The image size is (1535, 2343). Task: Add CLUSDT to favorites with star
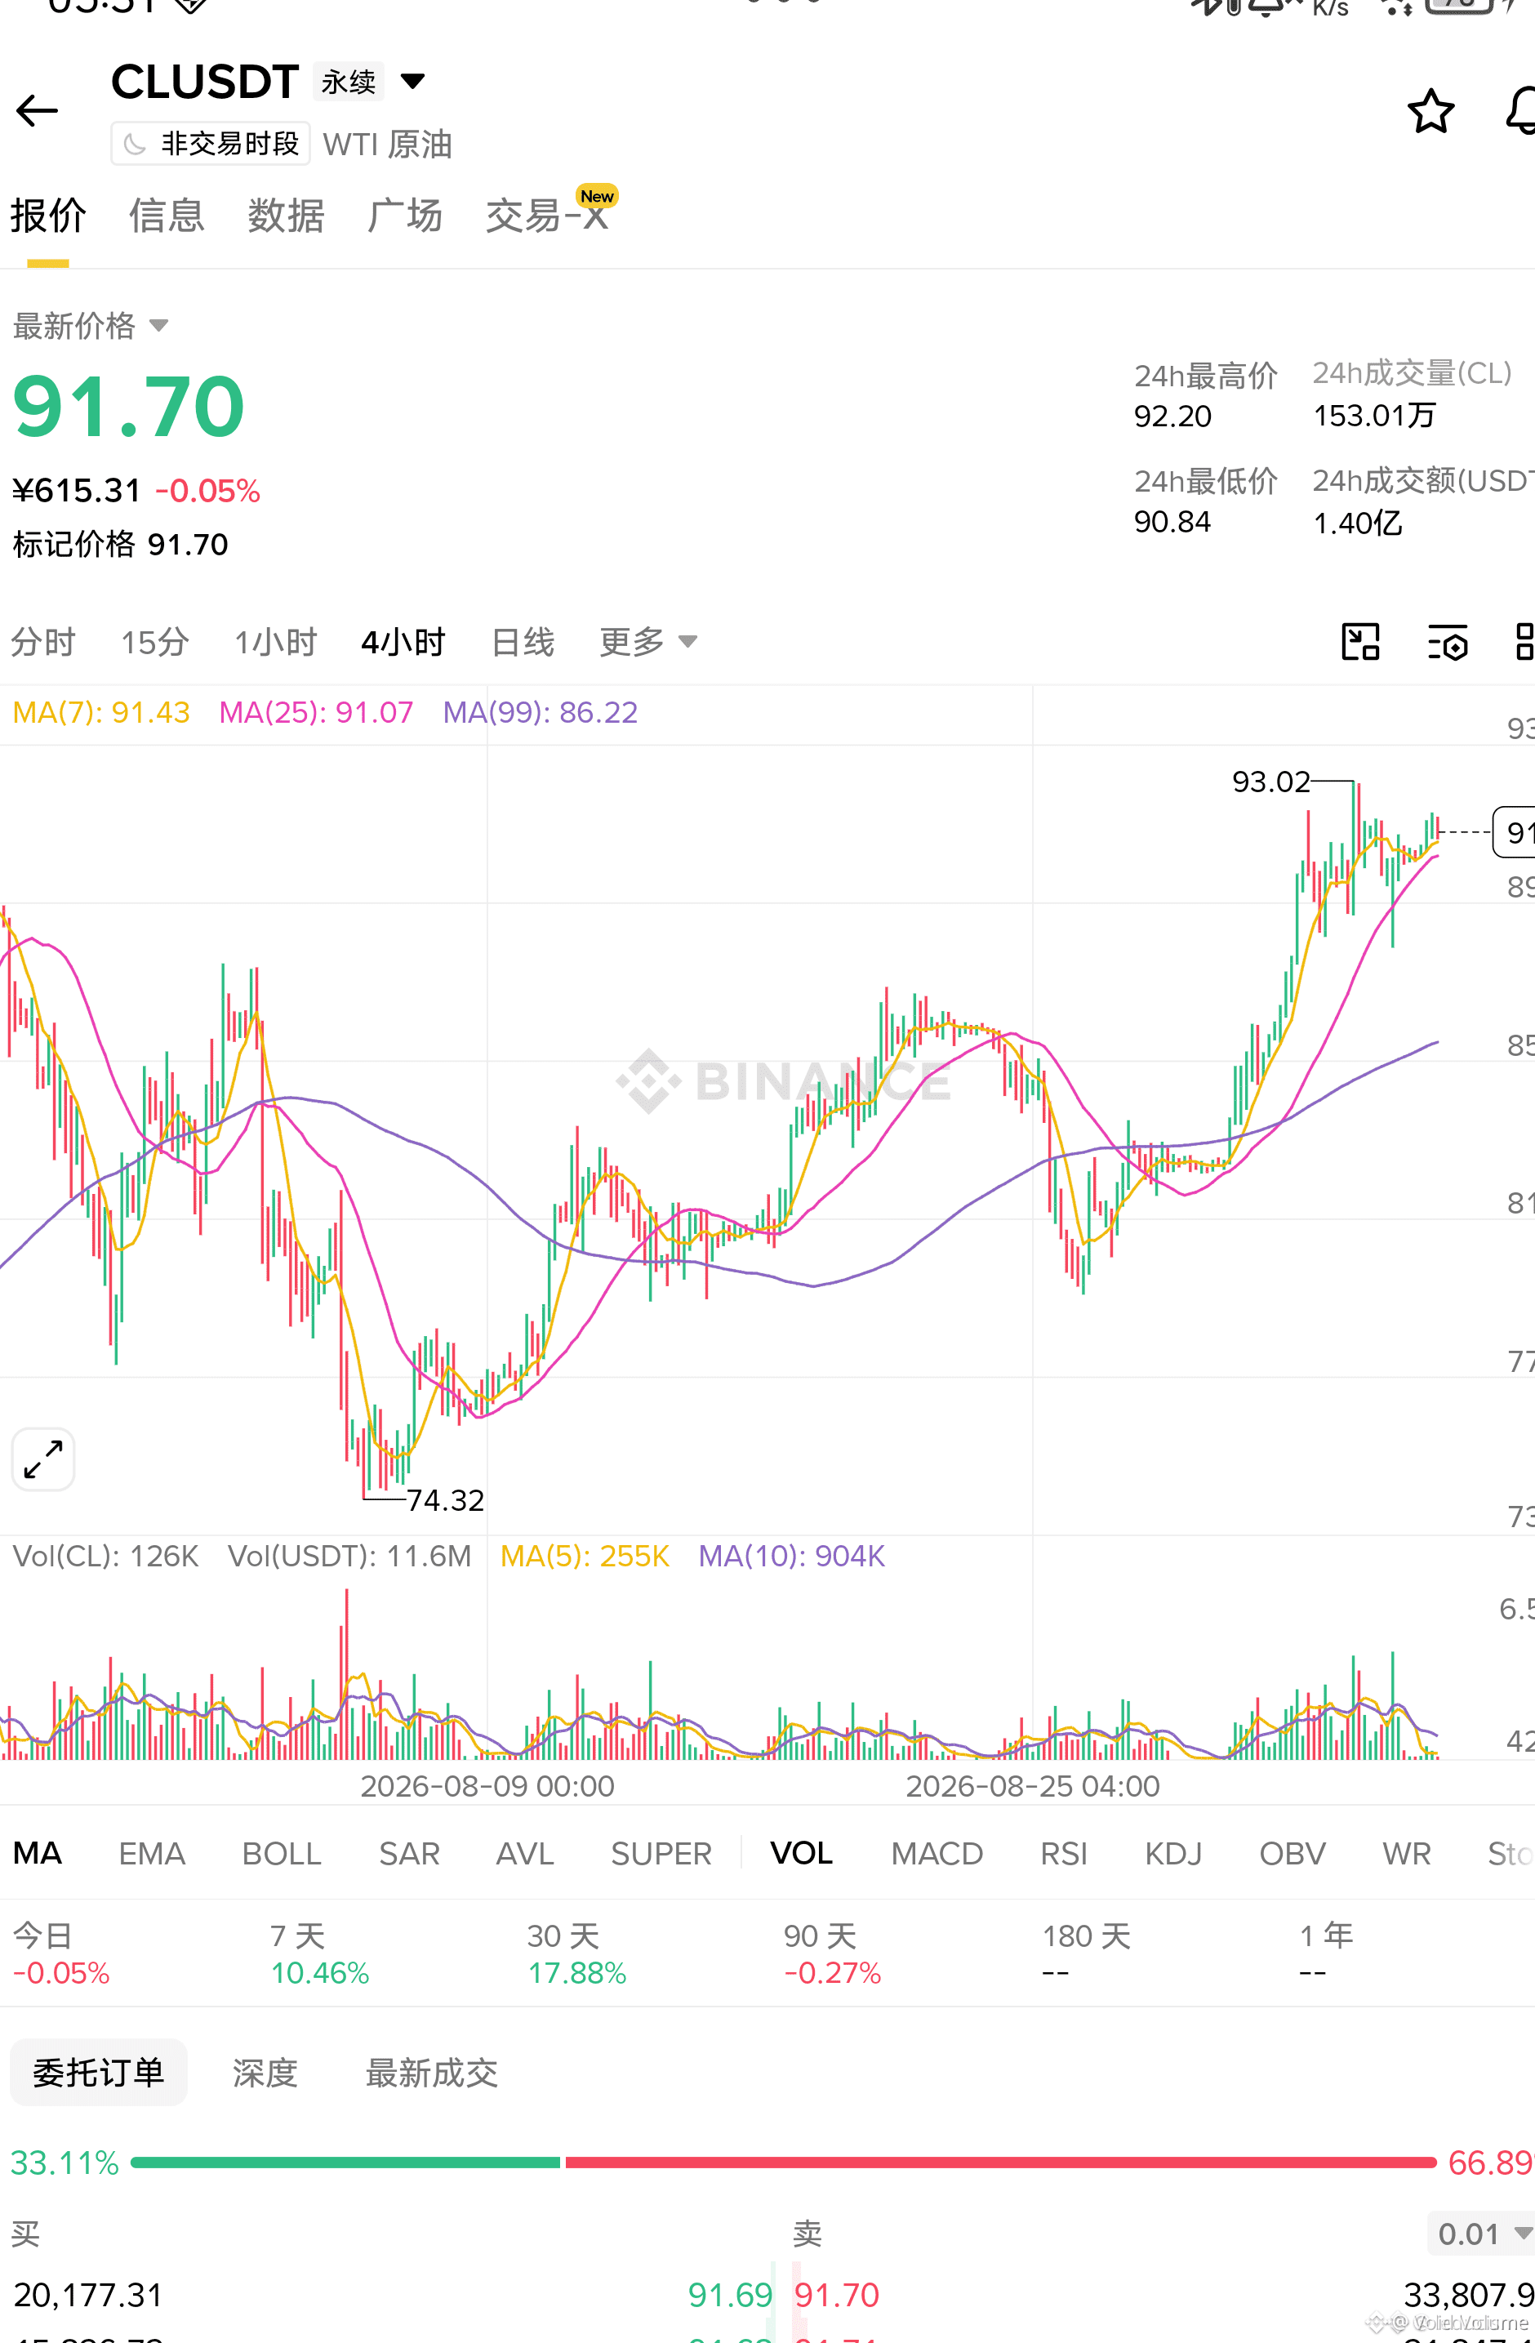(x=1430, y=110)
